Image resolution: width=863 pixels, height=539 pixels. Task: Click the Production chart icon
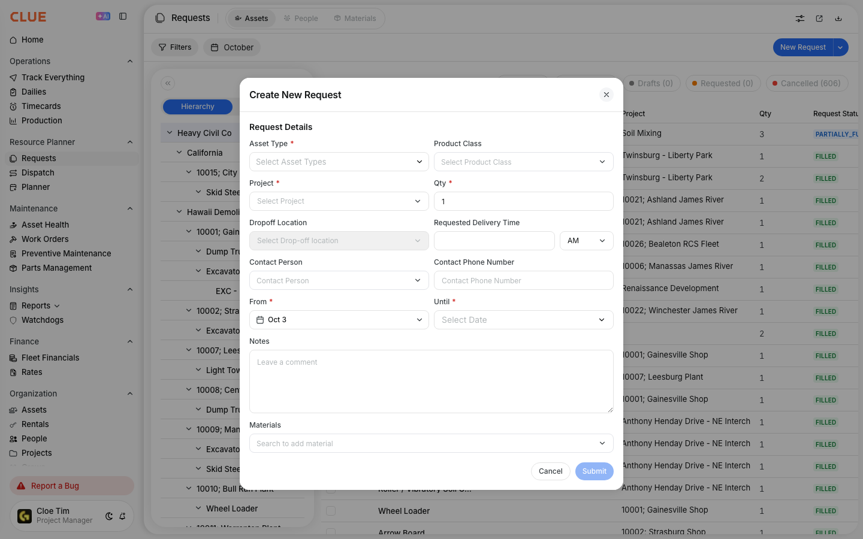point(13,121)
